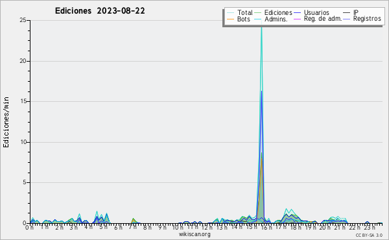Click the "3 h" x-axis label
Viewport: 389px width, 240px height.
click(x=74, y=228)
